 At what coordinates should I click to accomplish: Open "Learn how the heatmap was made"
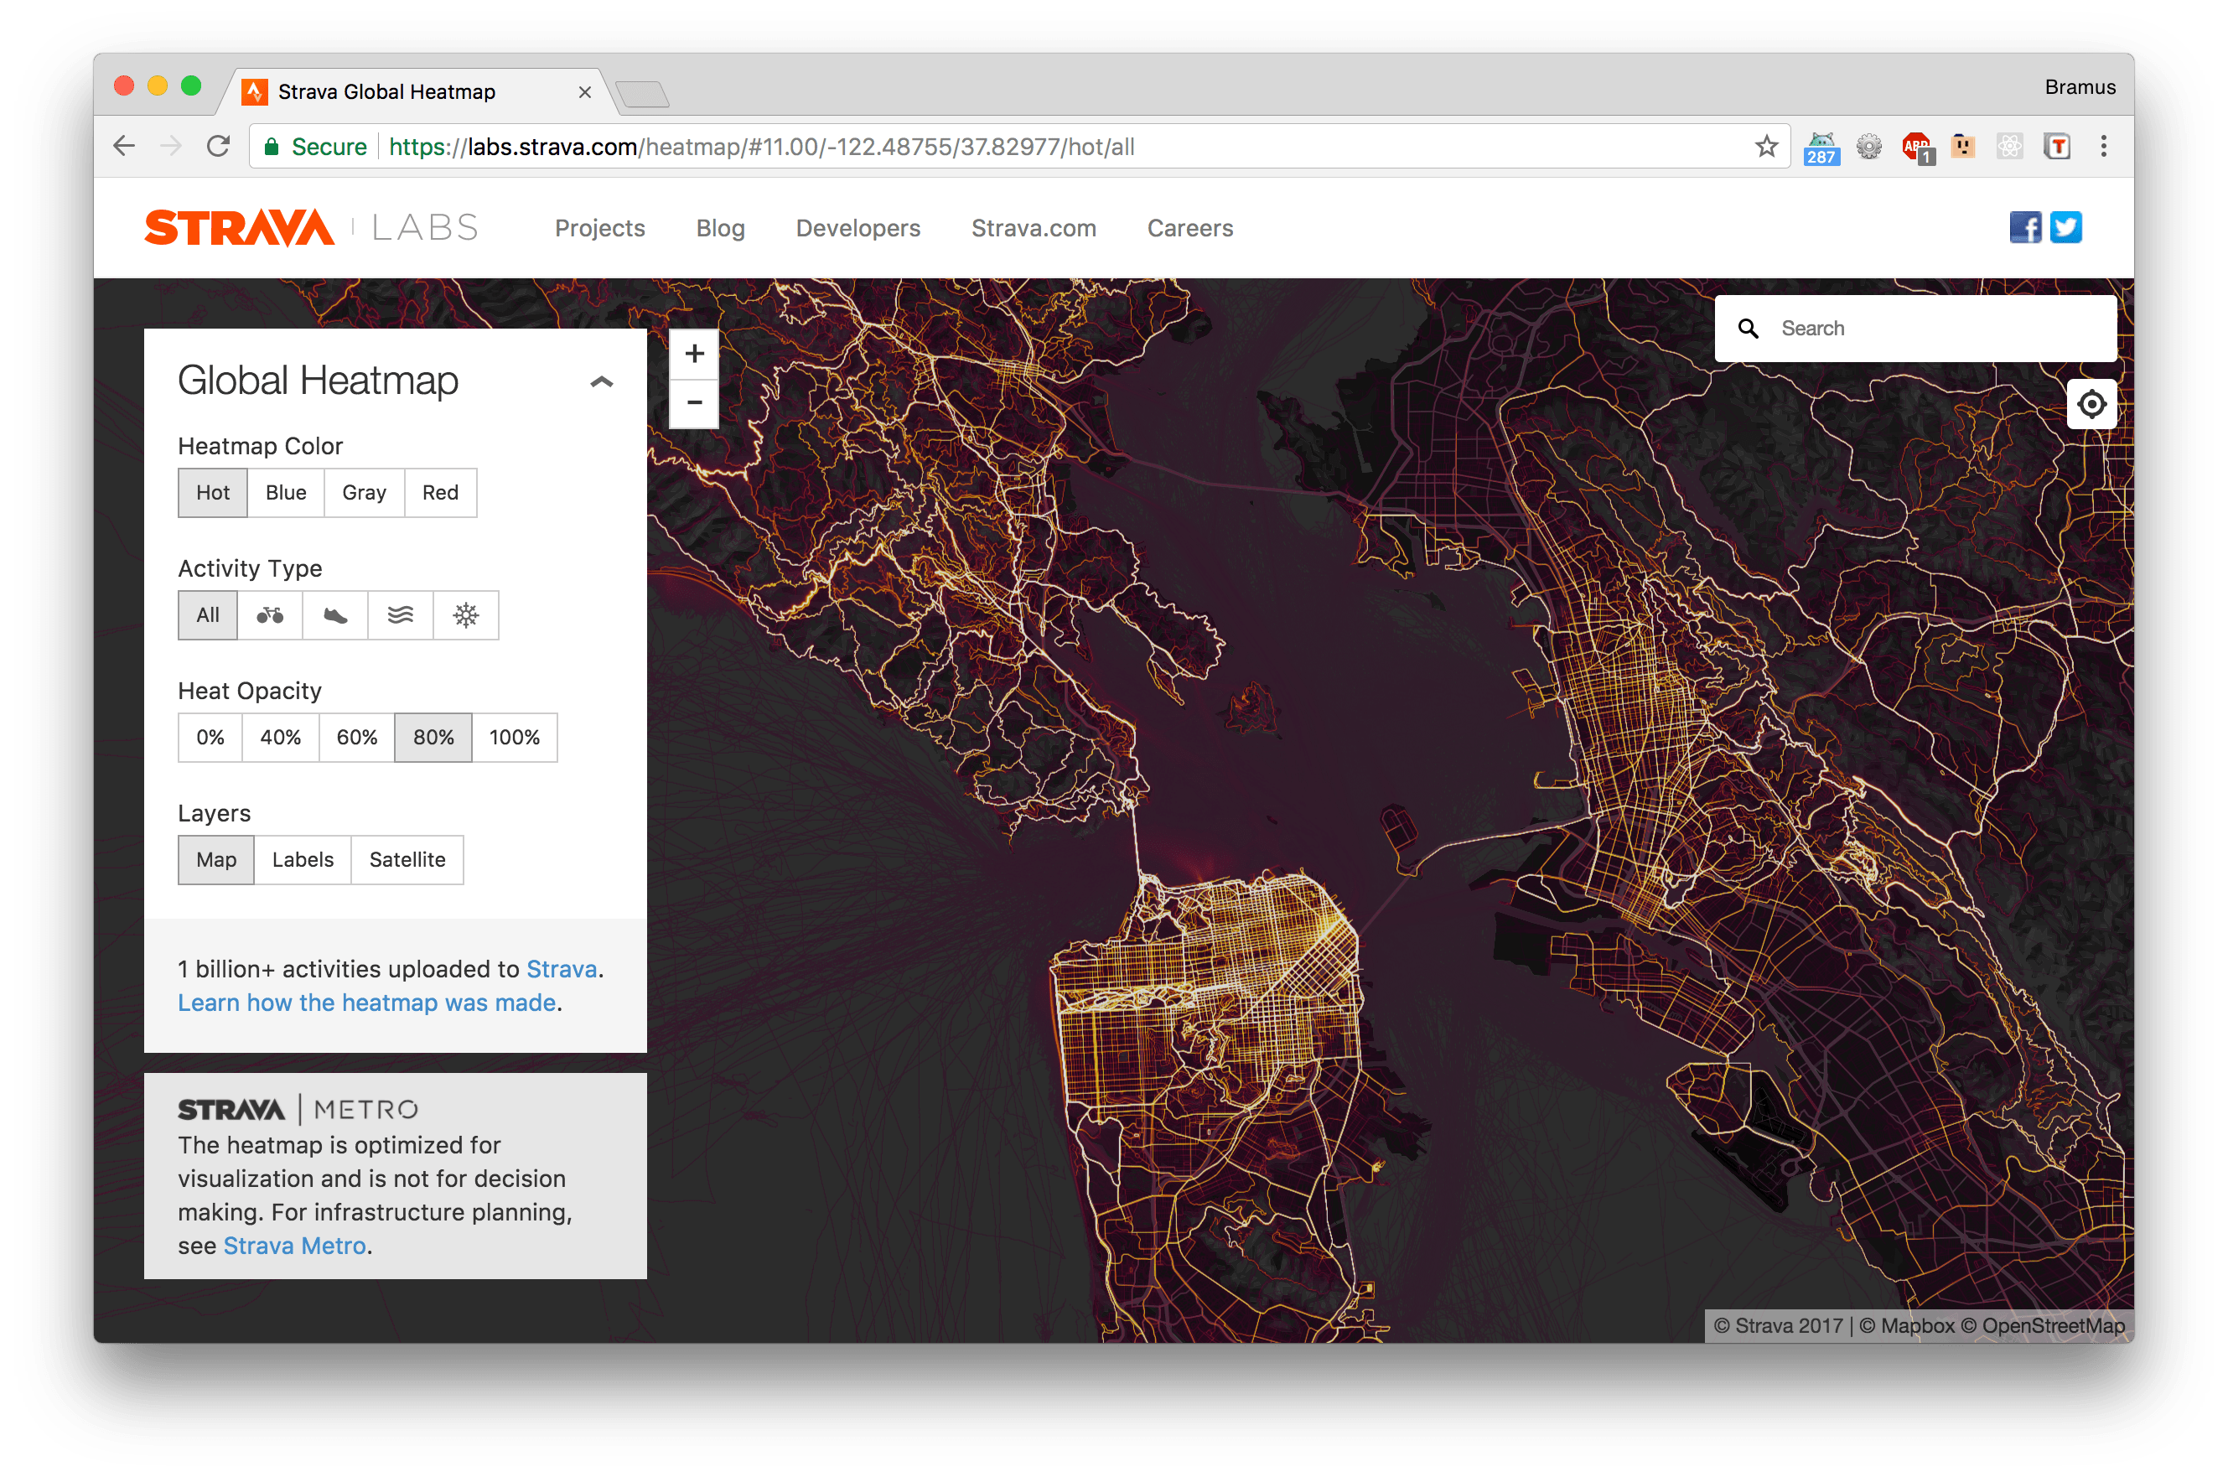coord(366,1003)
